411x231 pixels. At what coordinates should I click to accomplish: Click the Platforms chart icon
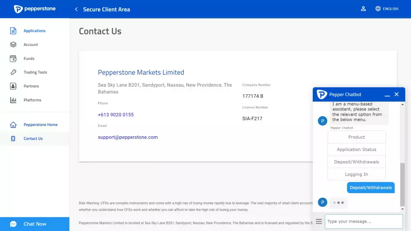13,100
